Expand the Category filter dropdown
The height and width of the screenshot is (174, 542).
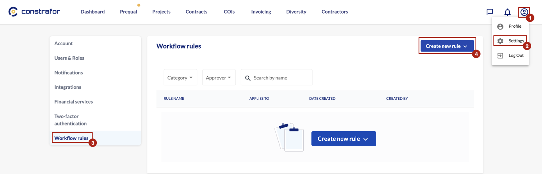180,78
